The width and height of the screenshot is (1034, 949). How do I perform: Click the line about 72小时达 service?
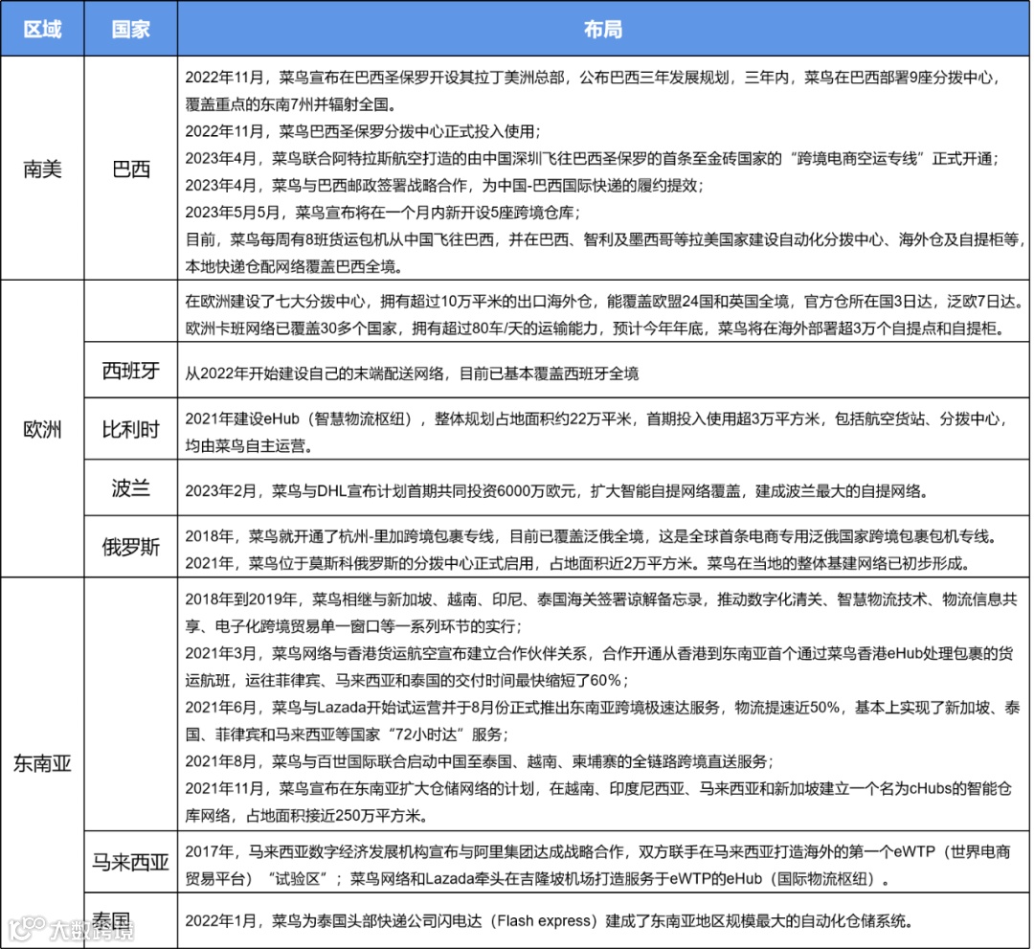coord(347,734)
